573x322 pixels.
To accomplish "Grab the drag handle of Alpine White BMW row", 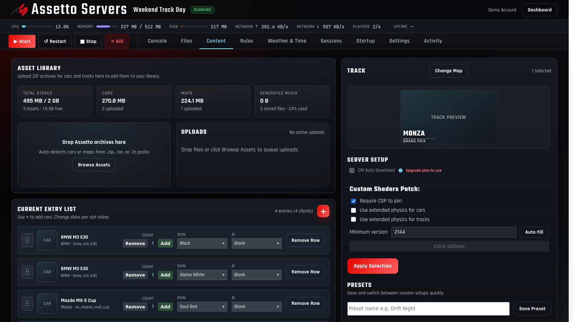I will tap(27, 272).
